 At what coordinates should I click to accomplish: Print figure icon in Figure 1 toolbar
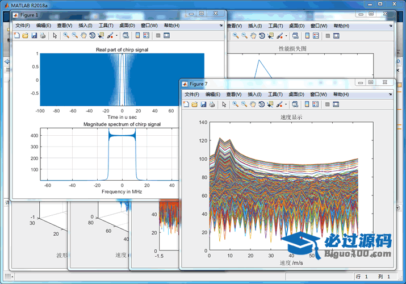tap(43, 35)
